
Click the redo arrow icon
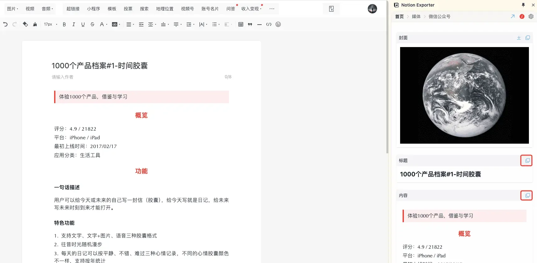(14, 24)
